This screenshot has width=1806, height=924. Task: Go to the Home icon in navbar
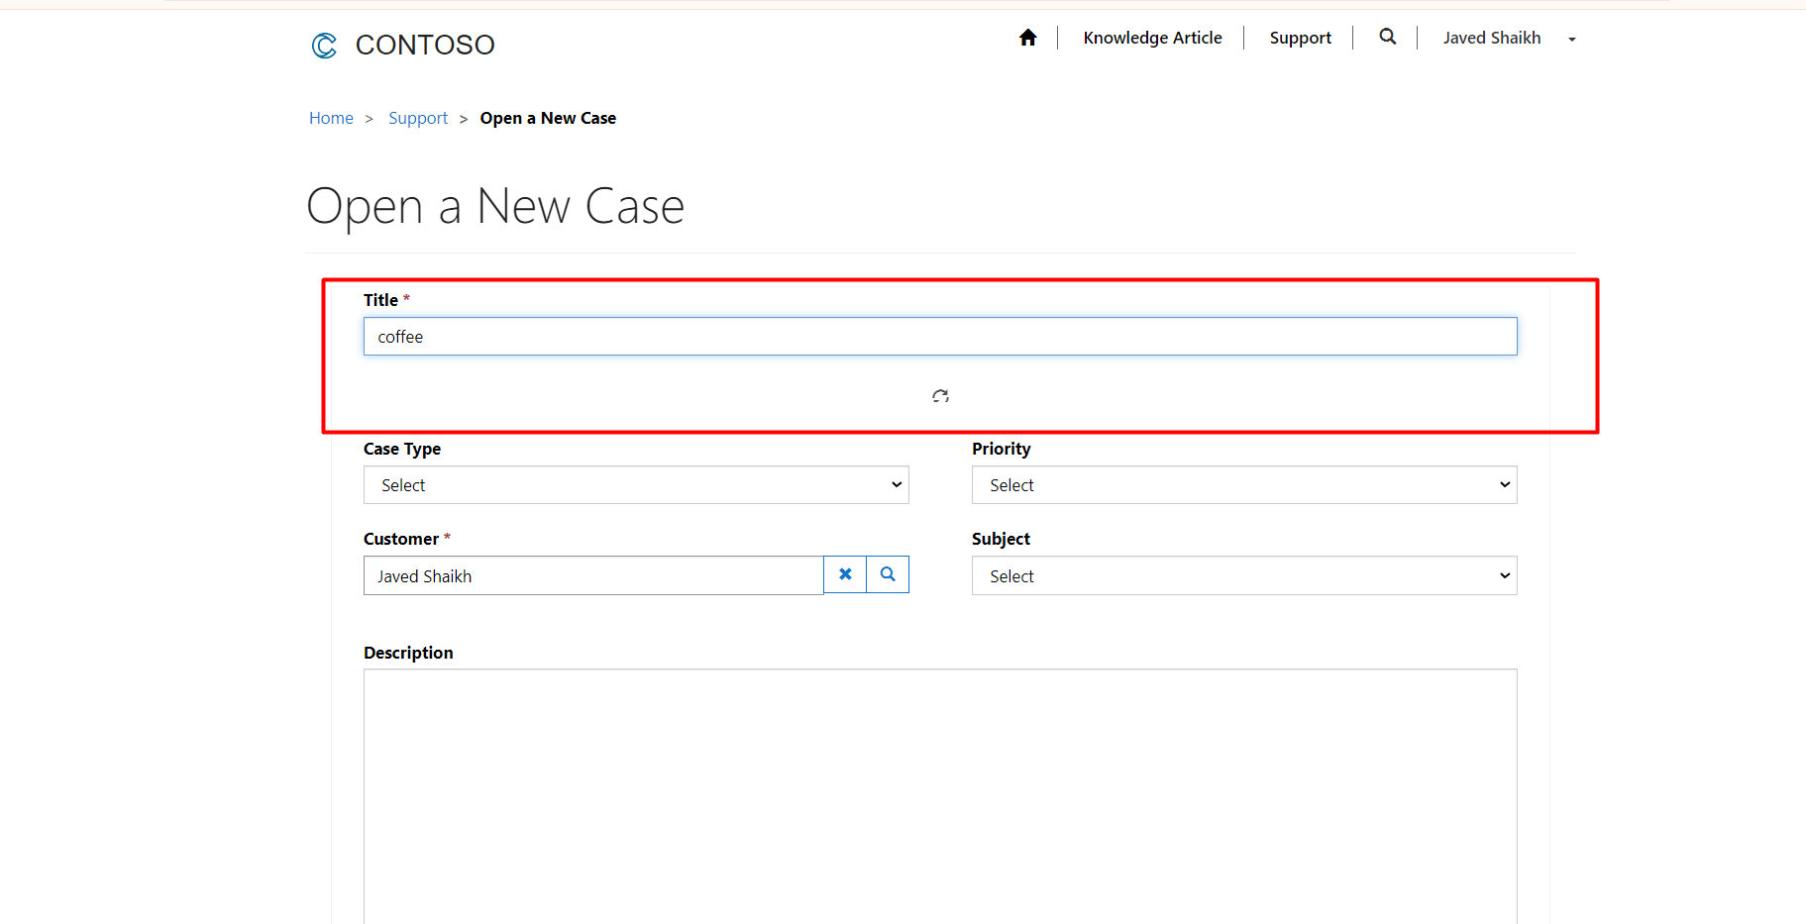pyautogui.click(x=1028, y=38)
